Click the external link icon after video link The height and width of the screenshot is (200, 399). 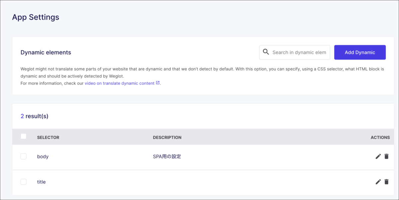point(158,83)
